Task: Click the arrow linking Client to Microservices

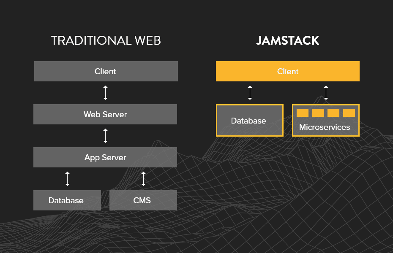Action: 326,92
